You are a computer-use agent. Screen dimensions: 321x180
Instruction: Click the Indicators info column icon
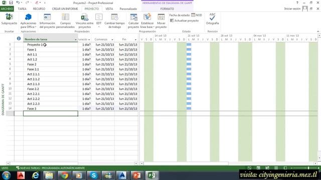click(x=19, y=38)
